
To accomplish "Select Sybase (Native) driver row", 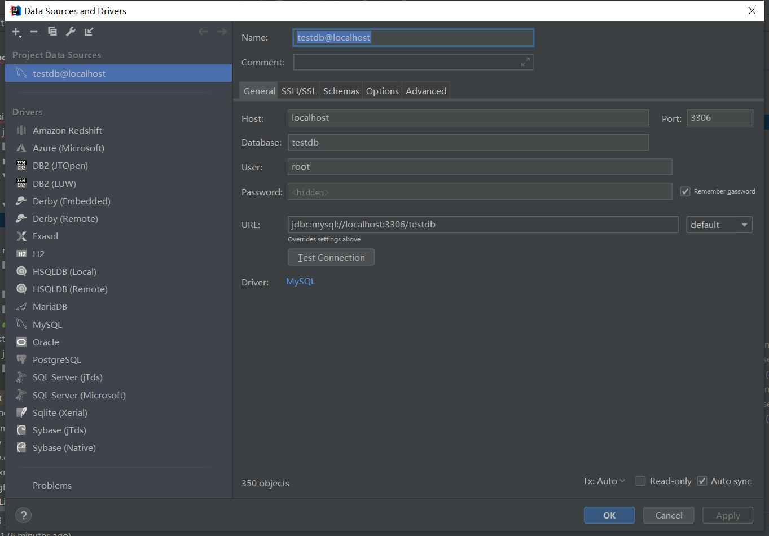I will [x=118, y=447].
